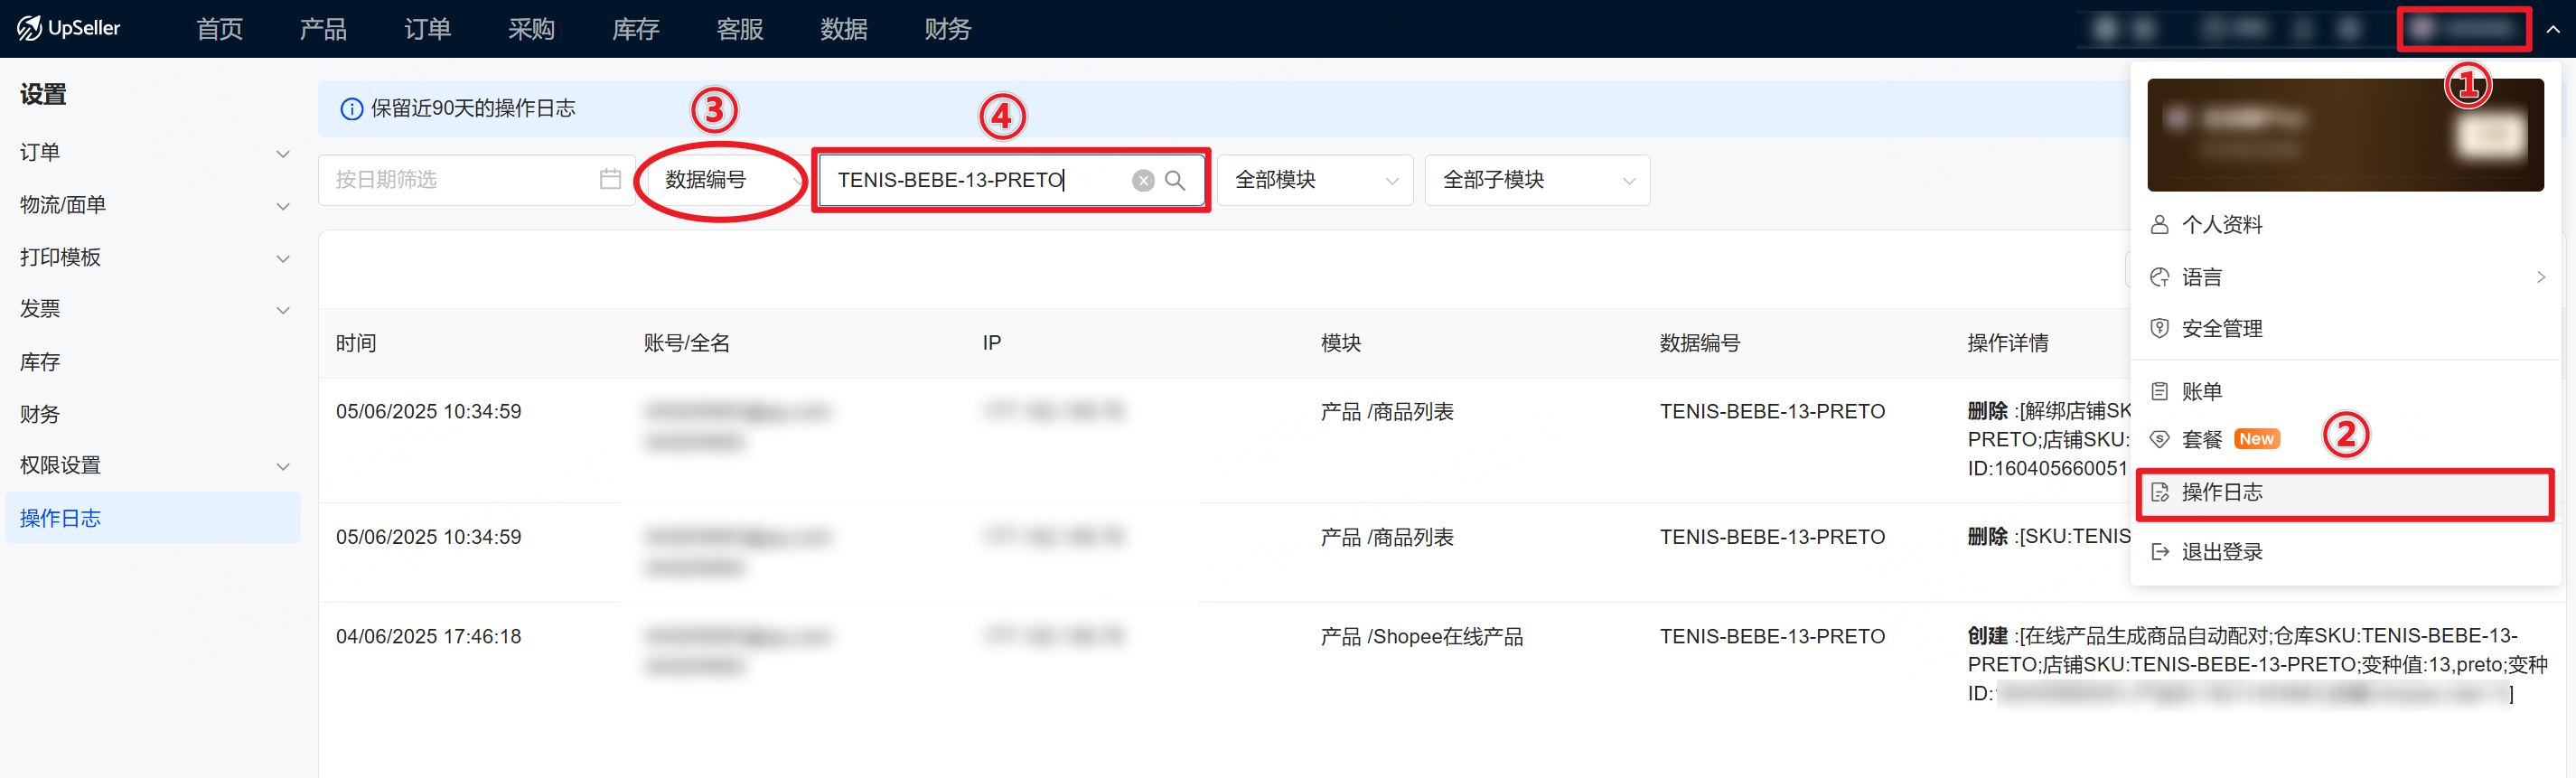Open the 库存 inventory menu in top bar
This screenshot has height=778, width=2576.
tap(635, 29)
